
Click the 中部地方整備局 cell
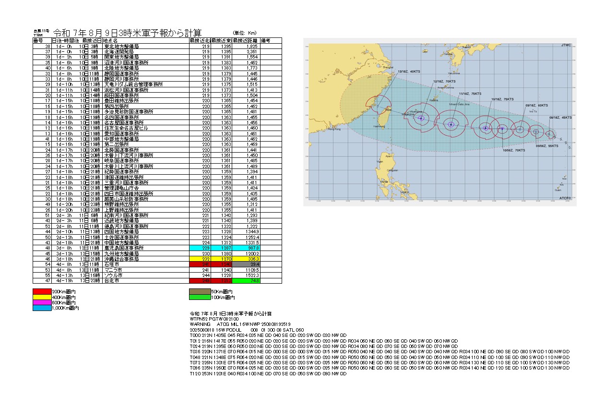[146, 139]
